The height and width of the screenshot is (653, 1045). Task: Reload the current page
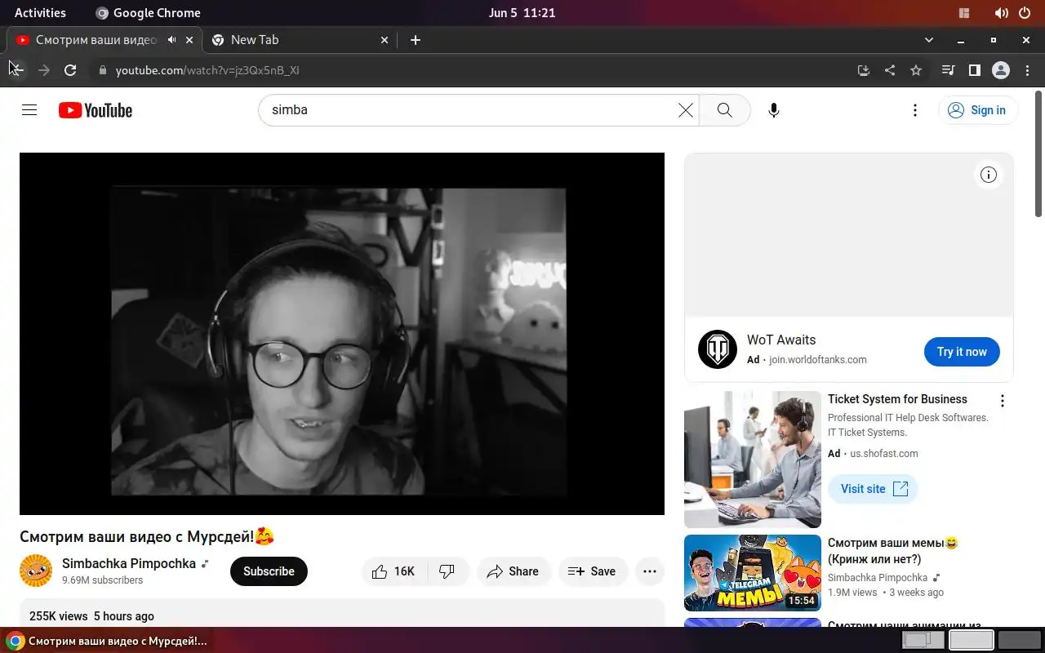pyautogui.click(x=70, y=70)
